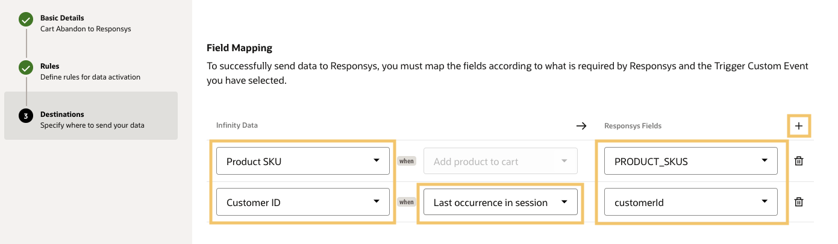Click the Infinity Data column header
Viewport: 838px width, 244px height.
(237, 126)
